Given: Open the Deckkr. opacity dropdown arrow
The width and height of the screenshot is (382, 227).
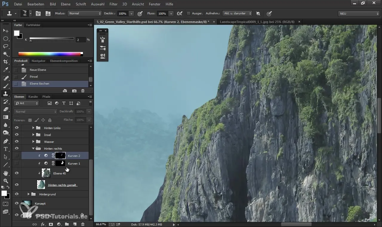Looking at the screenshot, I should tap(131, 13).
